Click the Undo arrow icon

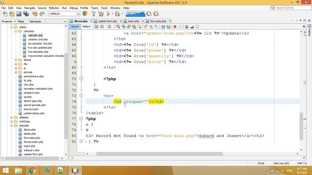(35, 14)
